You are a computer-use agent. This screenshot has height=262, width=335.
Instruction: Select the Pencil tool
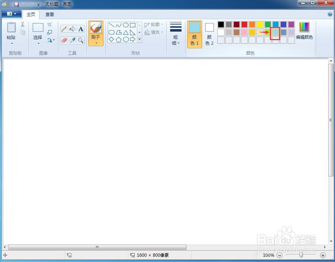coord(64,29)
